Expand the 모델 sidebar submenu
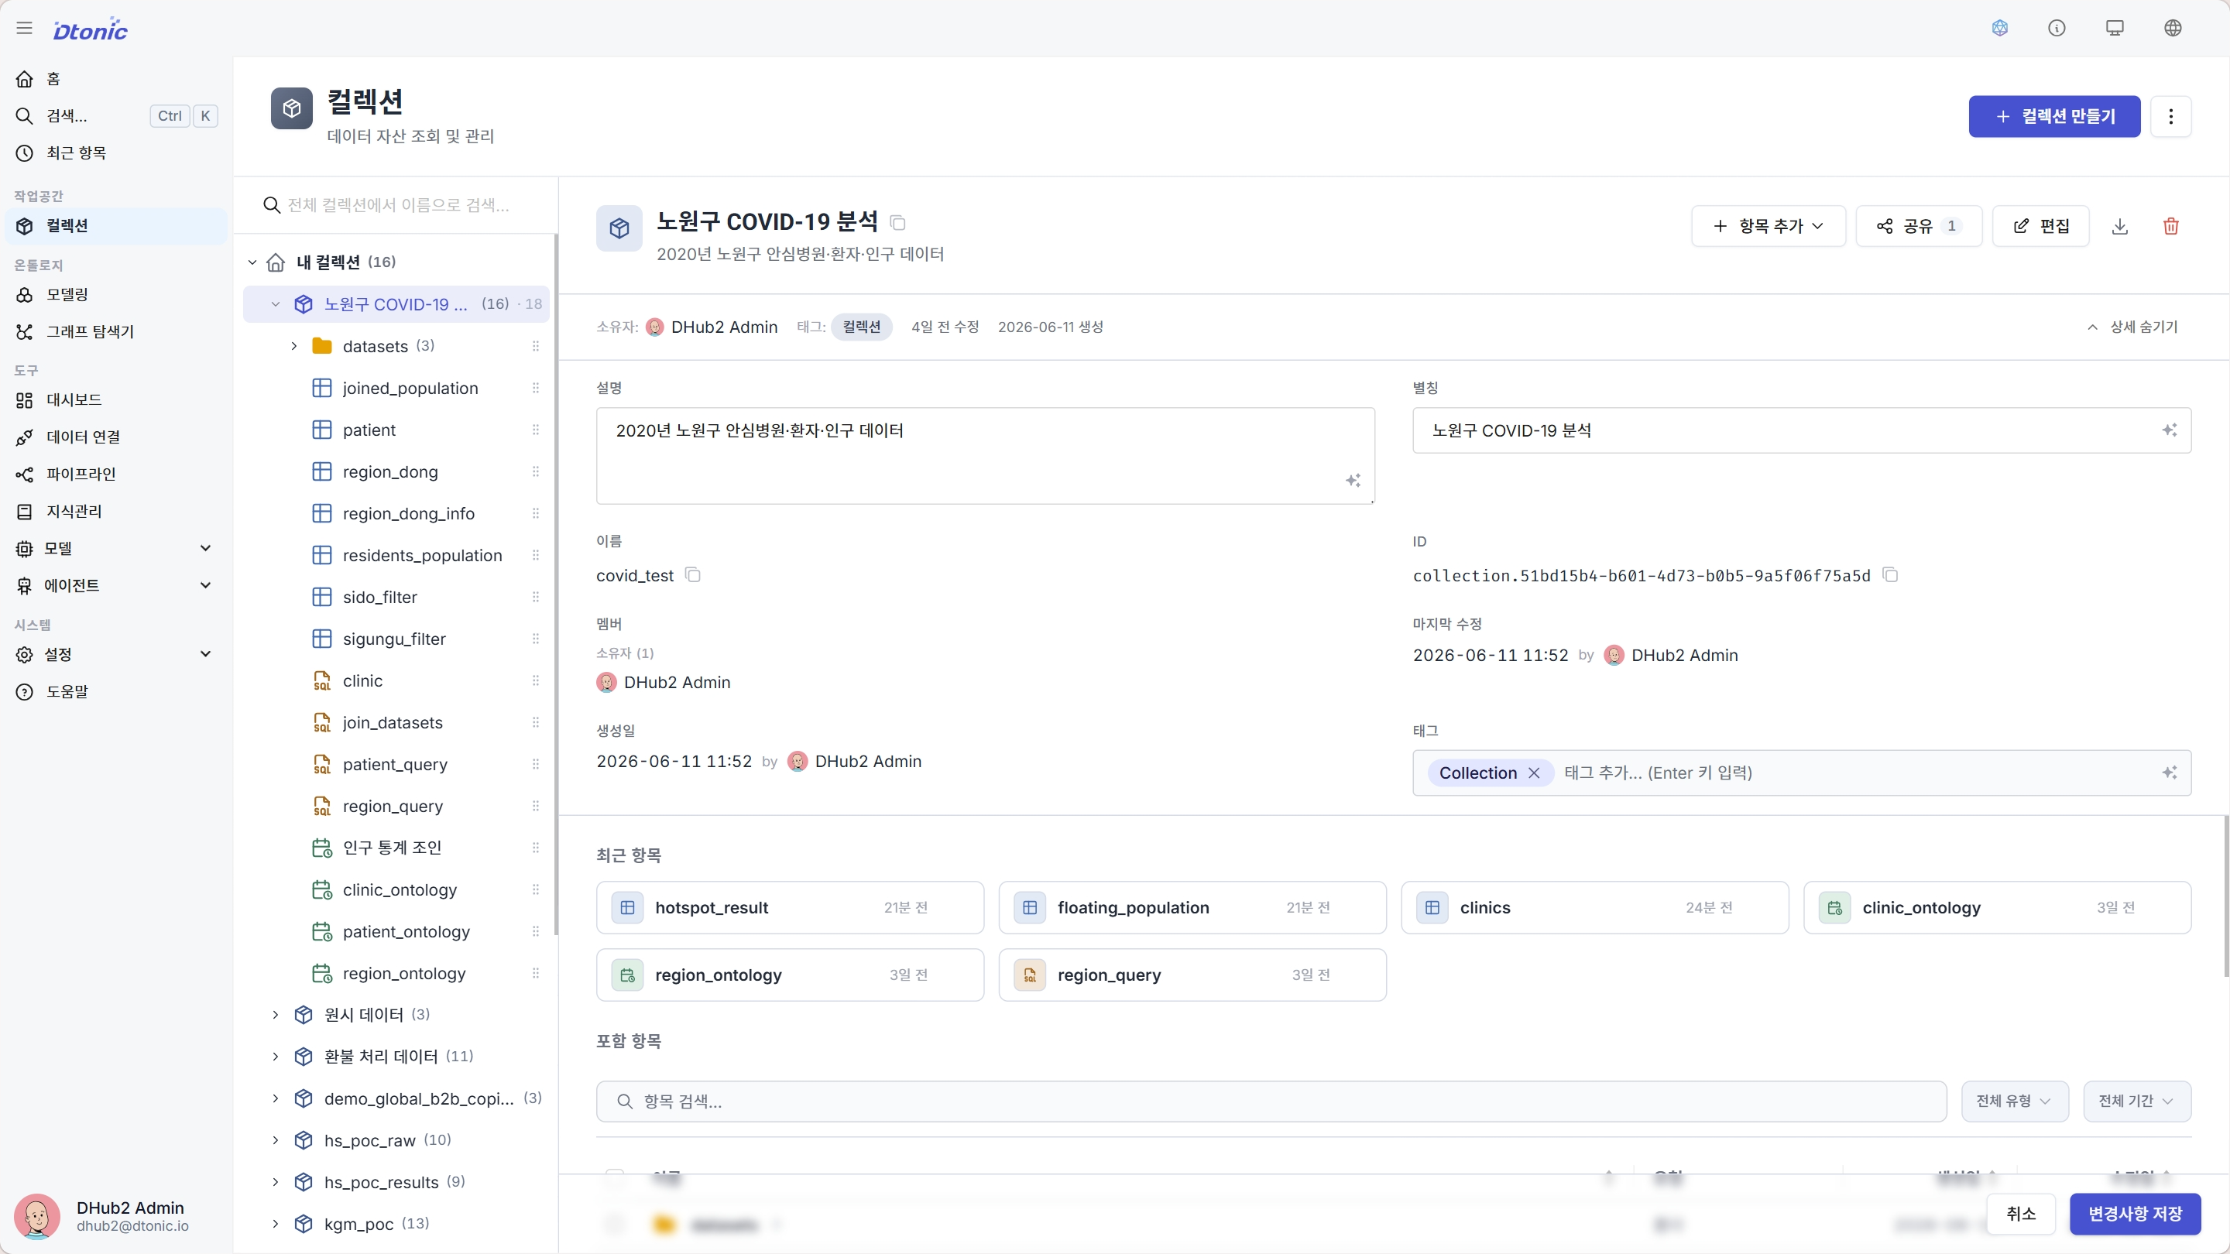The width and height of the screenshot is (2230, 1254). [206, 548]
